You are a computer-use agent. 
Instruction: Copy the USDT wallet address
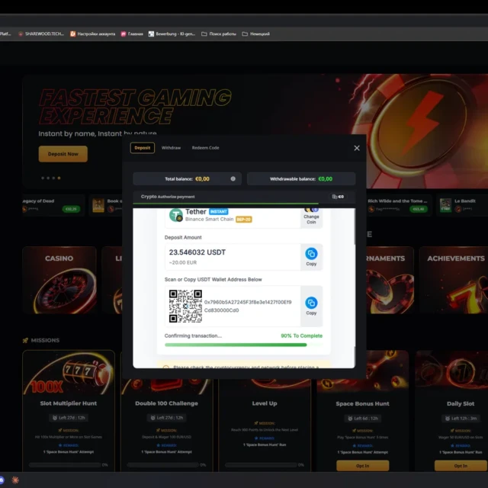311,307
